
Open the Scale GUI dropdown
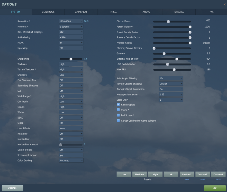(171, 100)
